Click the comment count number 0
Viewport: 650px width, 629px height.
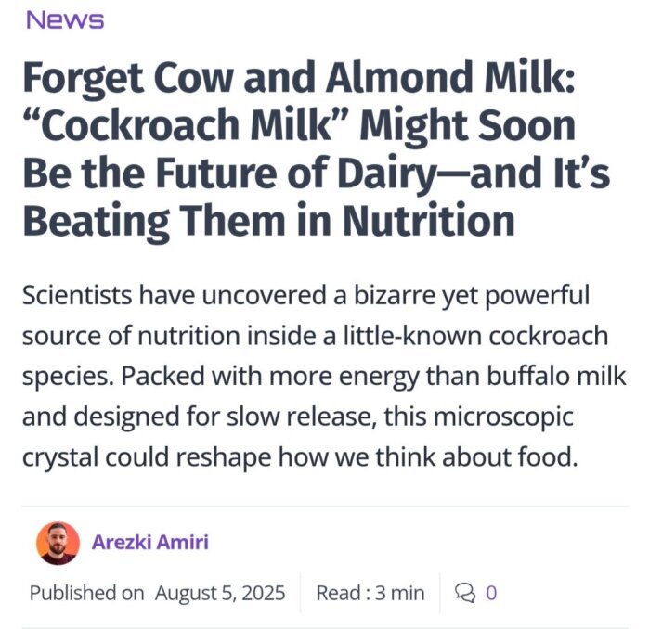point(491,592)
